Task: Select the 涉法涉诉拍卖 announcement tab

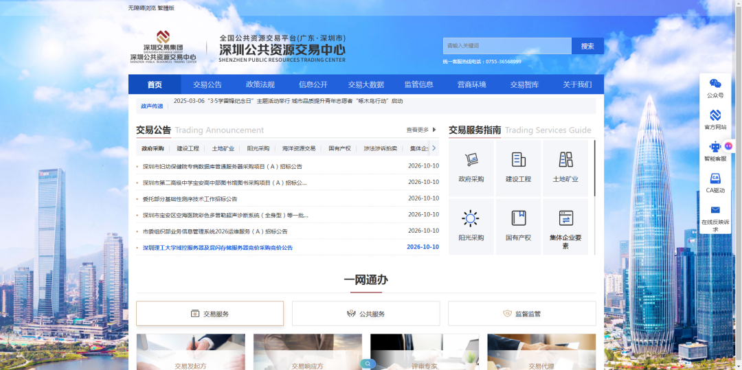Action: (381, 148)
